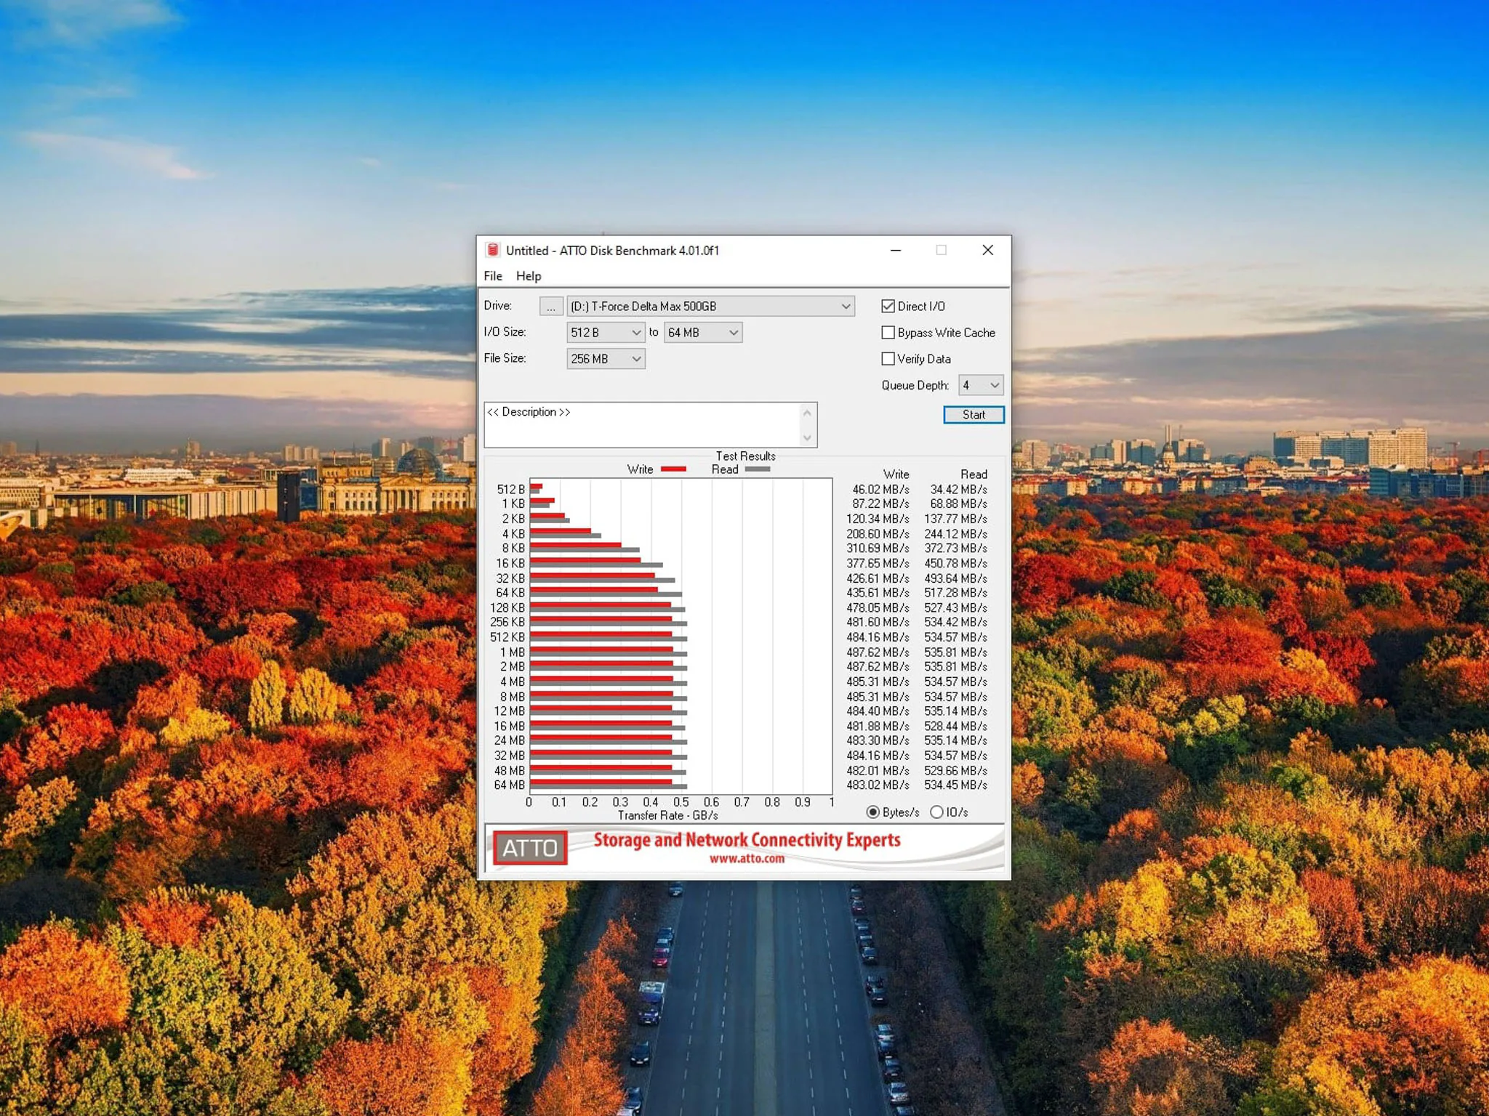This screenshot has width=1489, height=1116.
Task: Click the red Write legend swatch
Action: pyautogui.click(x=673, y=469)
